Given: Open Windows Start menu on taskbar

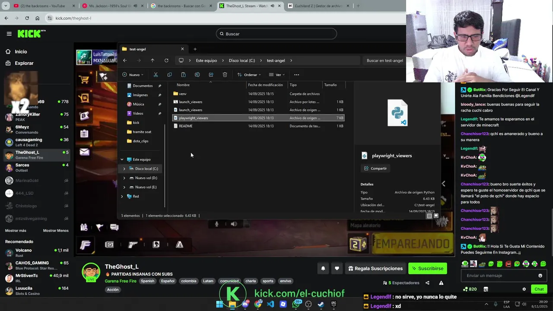Looking at the screenshot, I should pyautogui.click(x=220, y=304).
